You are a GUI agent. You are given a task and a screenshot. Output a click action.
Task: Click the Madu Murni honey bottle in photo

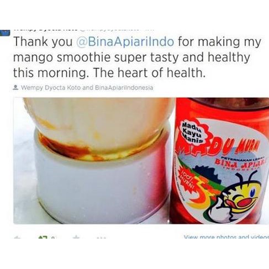(x=219, y=161)
